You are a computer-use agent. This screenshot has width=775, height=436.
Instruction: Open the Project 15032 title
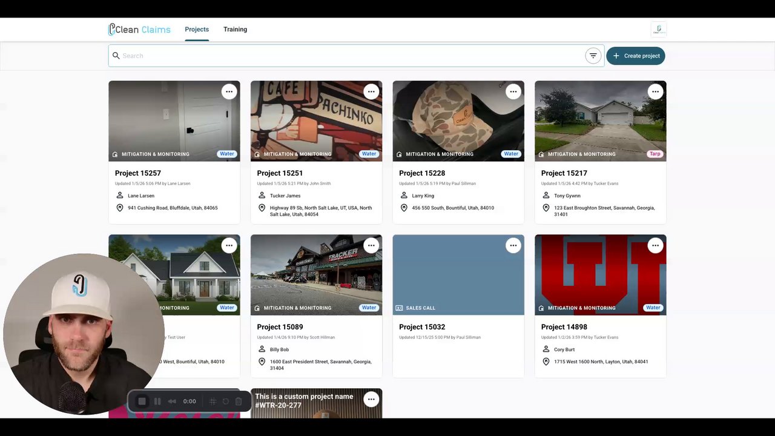422,327
